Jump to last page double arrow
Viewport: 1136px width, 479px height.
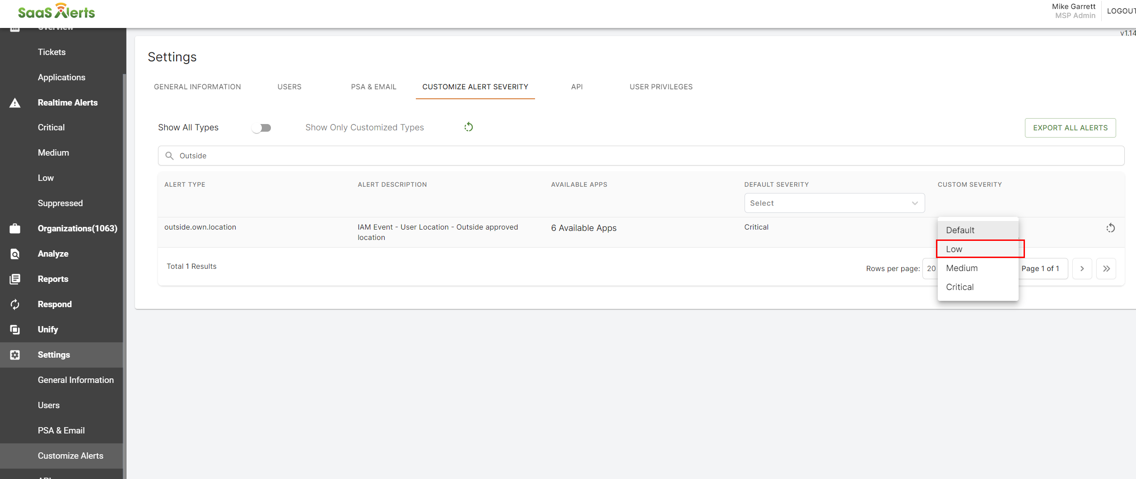(x=1106, y=268)
